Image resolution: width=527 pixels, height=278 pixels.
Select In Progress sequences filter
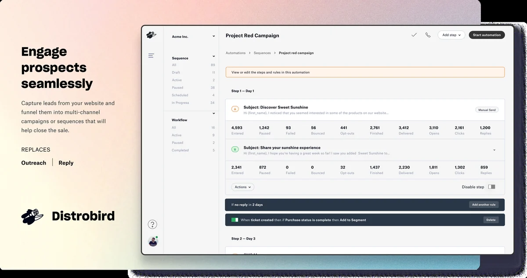coord(193,103)
